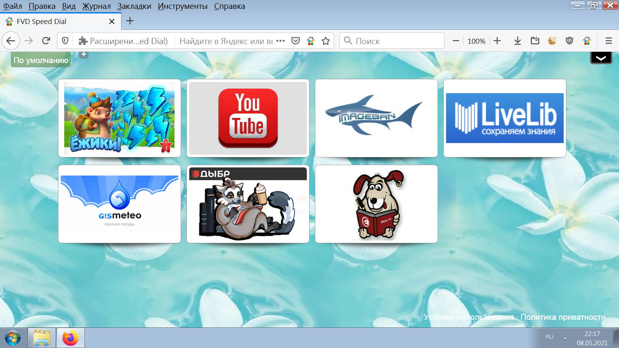Open 'Условия использования' link
The height and width of the screenshot is (348, 619).
point(469,317)
